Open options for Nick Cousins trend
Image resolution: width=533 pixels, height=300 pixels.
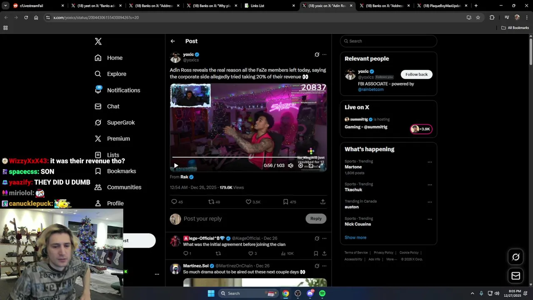pyautogui.click(x=430, y=219)
